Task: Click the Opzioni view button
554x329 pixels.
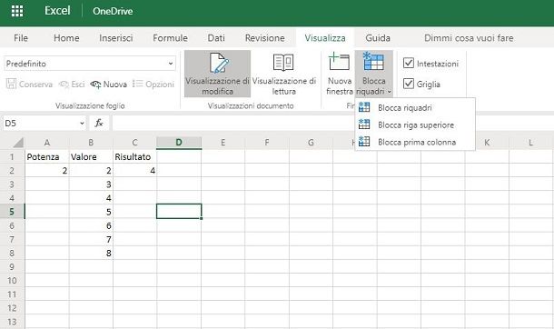Action: tap(153, 85)
